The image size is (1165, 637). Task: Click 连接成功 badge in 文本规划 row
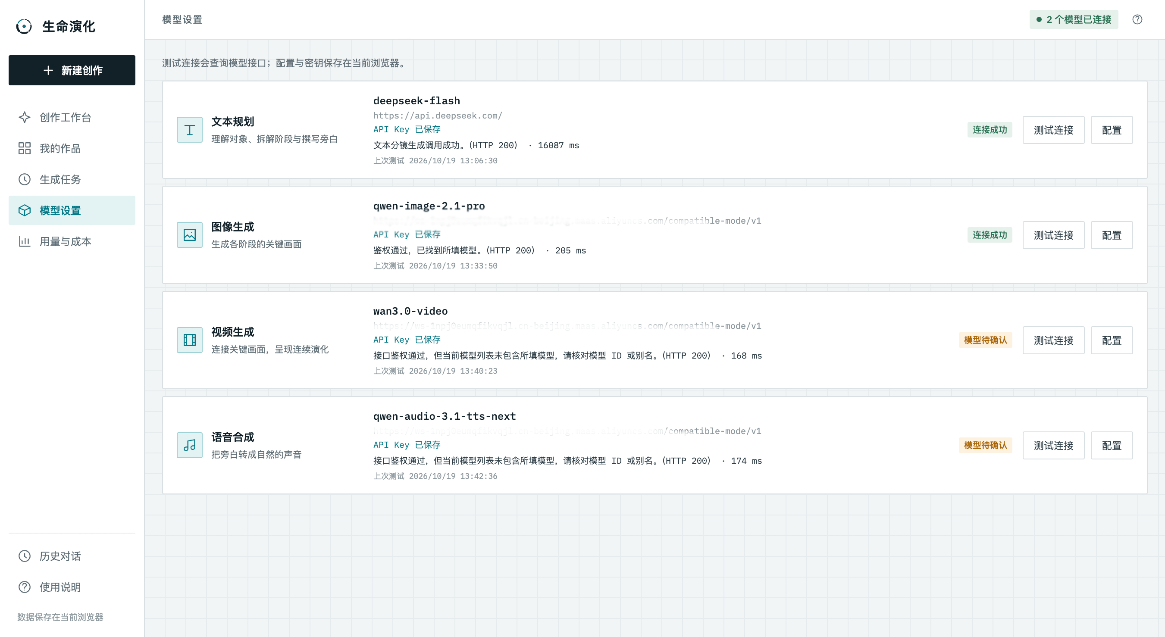pos(990,130)
